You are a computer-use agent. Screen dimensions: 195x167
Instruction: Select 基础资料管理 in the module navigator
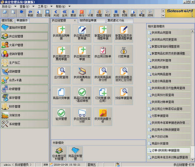point(25,28)
